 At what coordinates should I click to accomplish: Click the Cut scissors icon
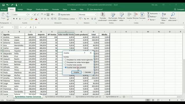(x=8, y=14)
